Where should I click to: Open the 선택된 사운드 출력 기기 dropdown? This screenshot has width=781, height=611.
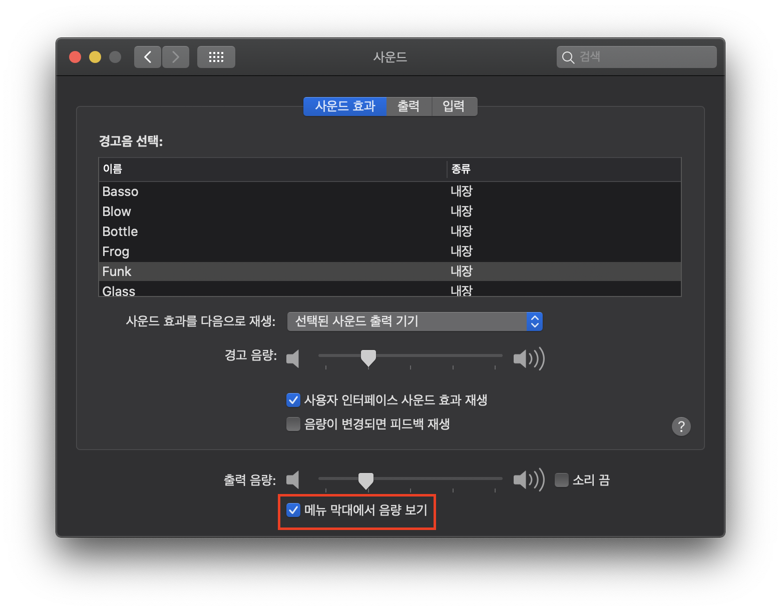(415, 321)
